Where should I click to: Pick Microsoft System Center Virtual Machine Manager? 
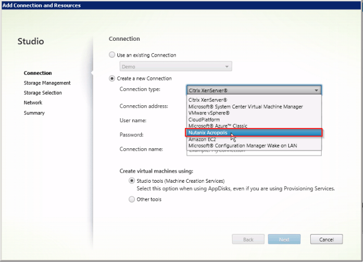(245, 106)
